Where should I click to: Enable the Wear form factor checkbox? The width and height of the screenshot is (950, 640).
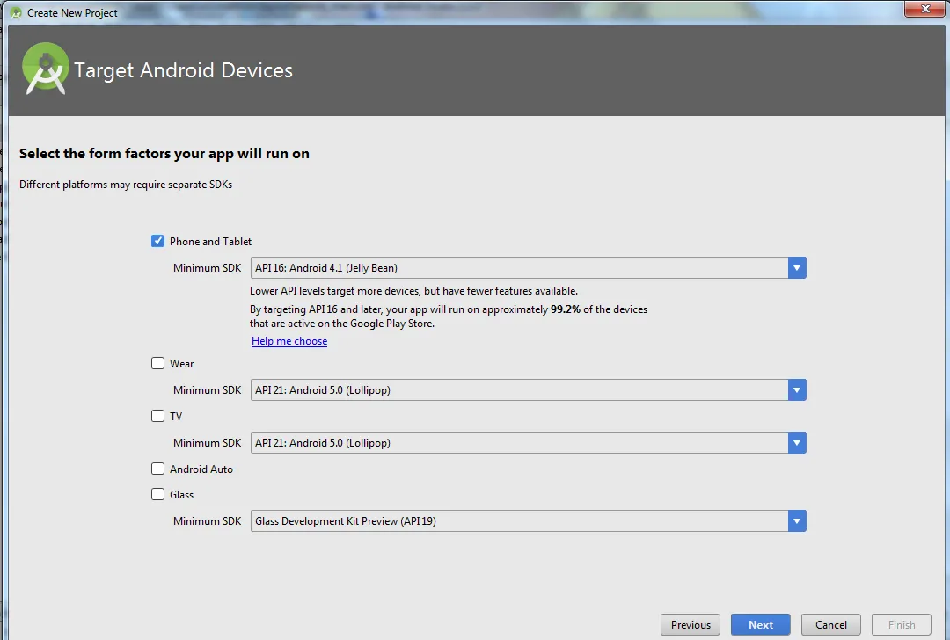157,363
